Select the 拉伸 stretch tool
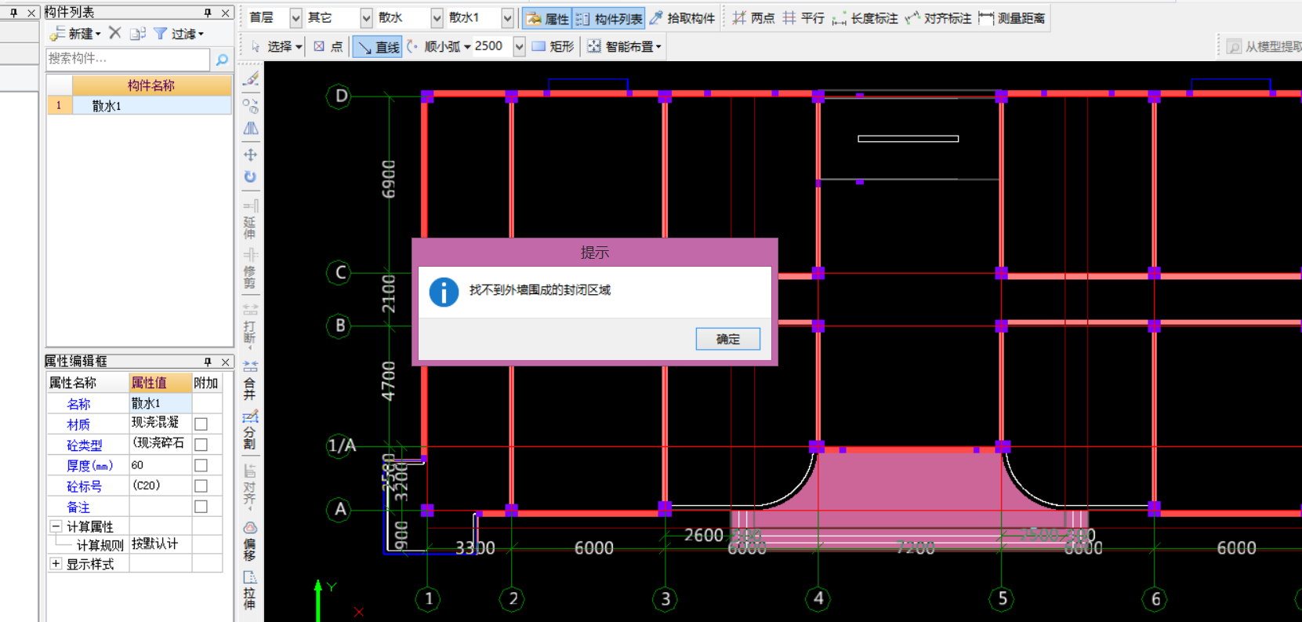The image size is (1302, 622). 250,590
